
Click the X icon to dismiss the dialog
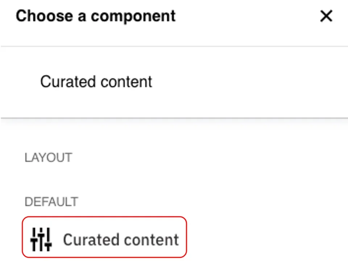pyautogui.click(x=326, y=16)
